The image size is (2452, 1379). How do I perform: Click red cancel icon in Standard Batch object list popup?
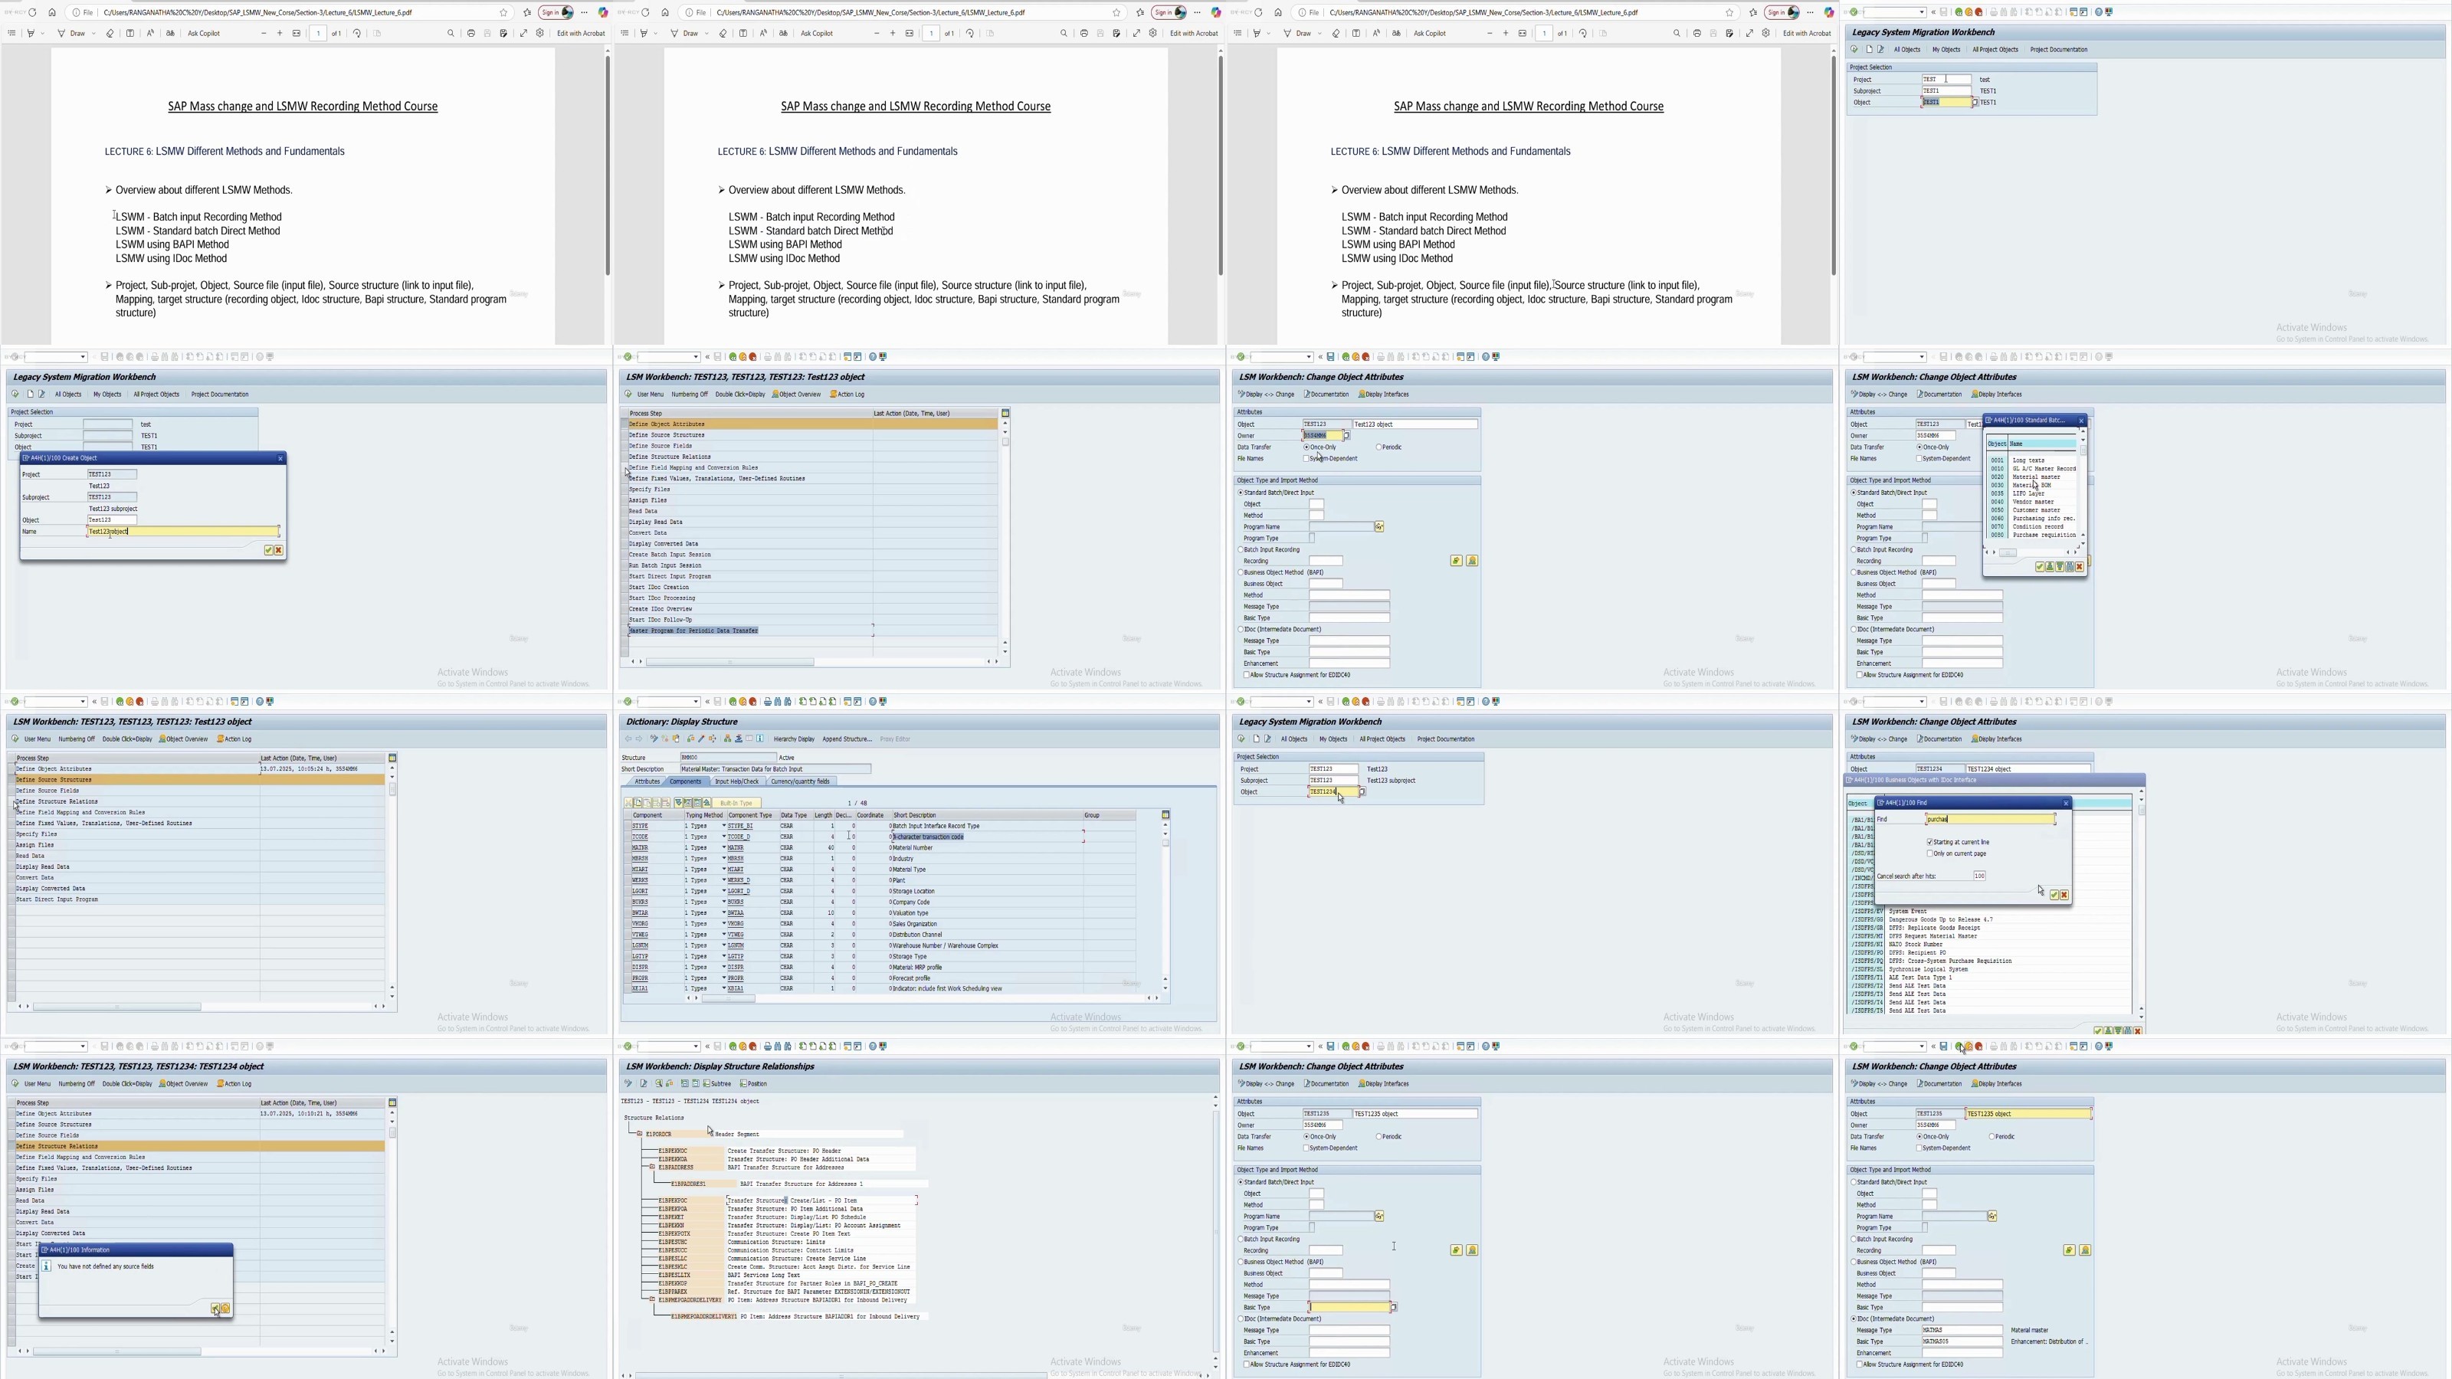[2080, 566]
